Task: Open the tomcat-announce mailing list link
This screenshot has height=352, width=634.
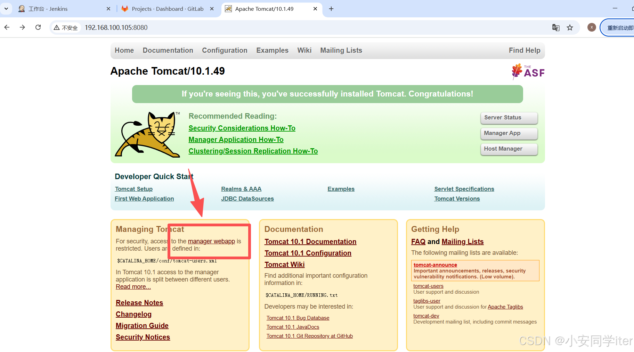Action: [x=435, y=265]
